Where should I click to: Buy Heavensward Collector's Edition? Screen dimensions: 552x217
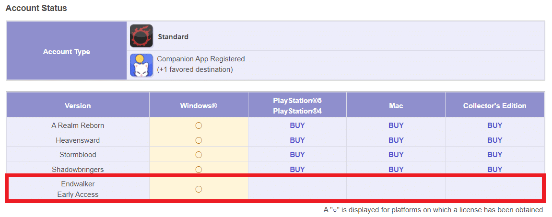494,140
